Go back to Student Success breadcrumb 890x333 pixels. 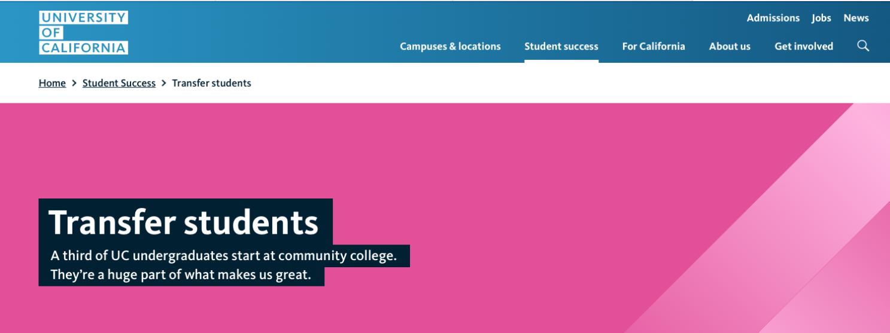point(119,83)
